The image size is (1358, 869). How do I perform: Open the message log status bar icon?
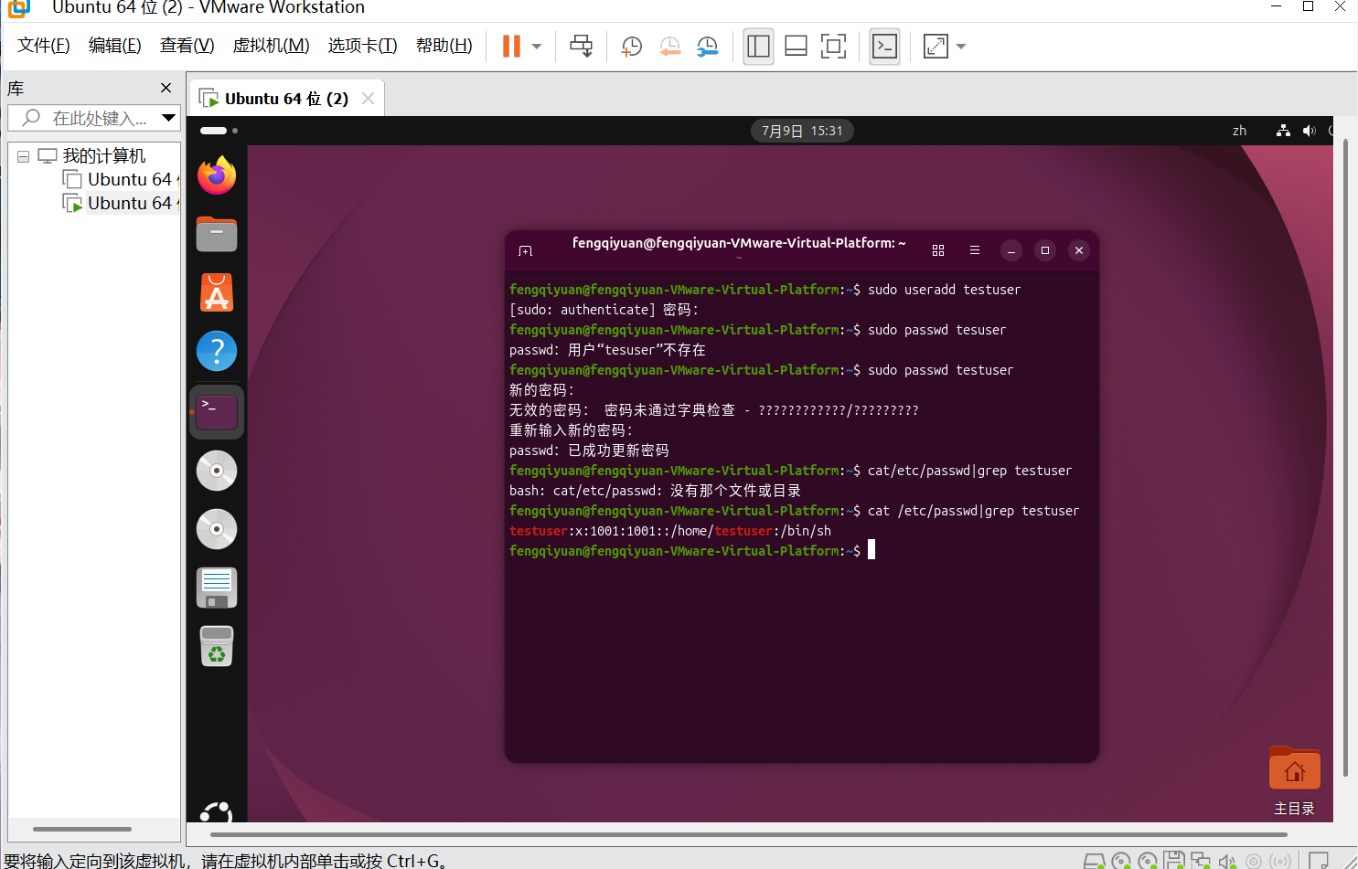pos(1319,861)
